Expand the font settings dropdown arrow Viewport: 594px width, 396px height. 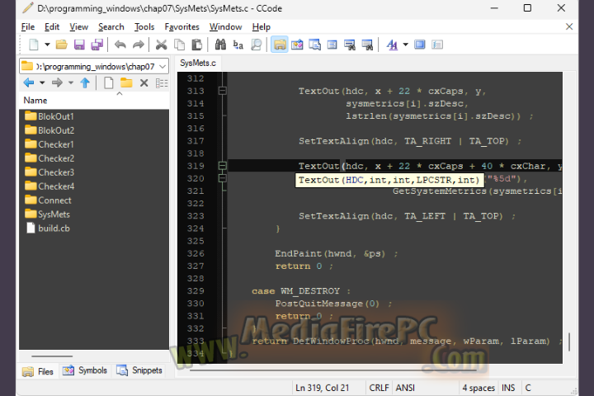[x=405, y=45]
